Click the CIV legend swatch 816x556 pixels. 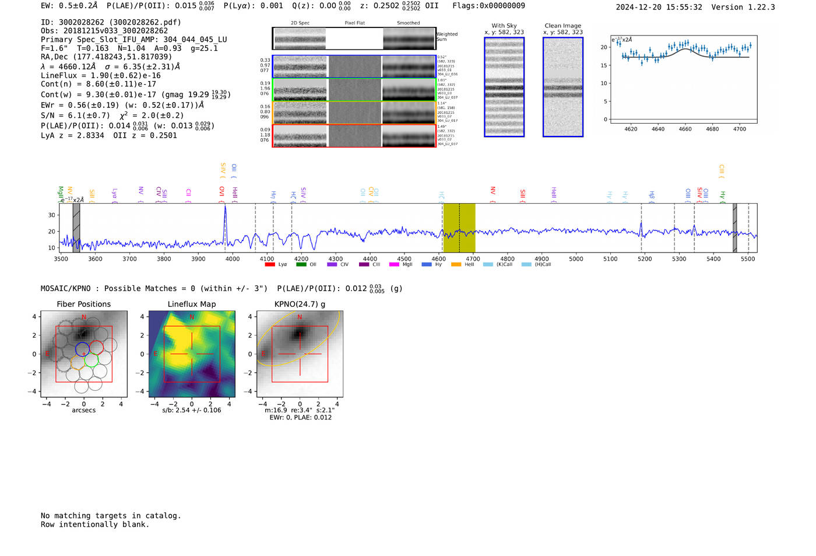coord(332,265)
